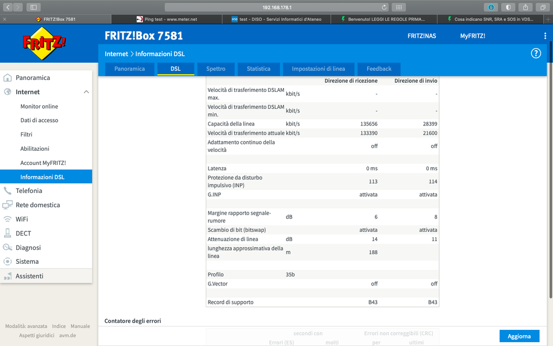
Task: Open FRITZ!NAS link in header
Action: (422, 36)
